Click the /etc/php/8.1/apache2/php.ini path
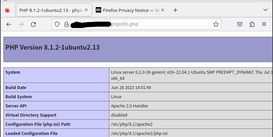Image resolution: width=273 pixels, height=137 pixels. [135, 134]
